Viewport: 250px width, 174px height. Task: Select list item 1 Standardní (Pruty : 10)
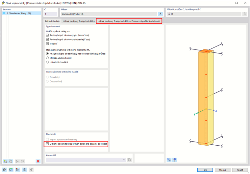click(x=22, y=13)
